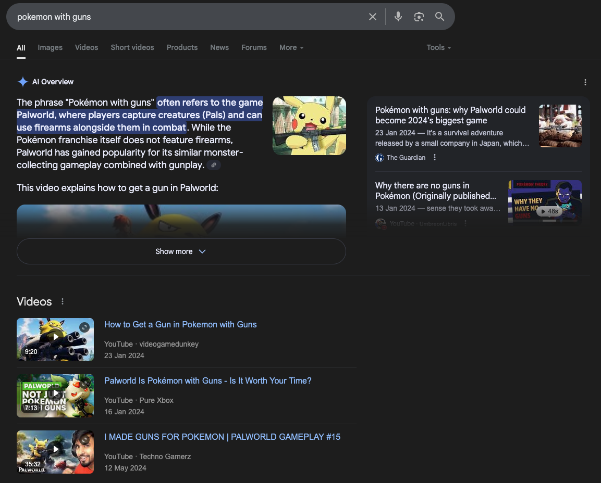The image size is (601, 483).
Task: Click 'YouTube · videogamedunkey' source text
Action: (151, 344)
